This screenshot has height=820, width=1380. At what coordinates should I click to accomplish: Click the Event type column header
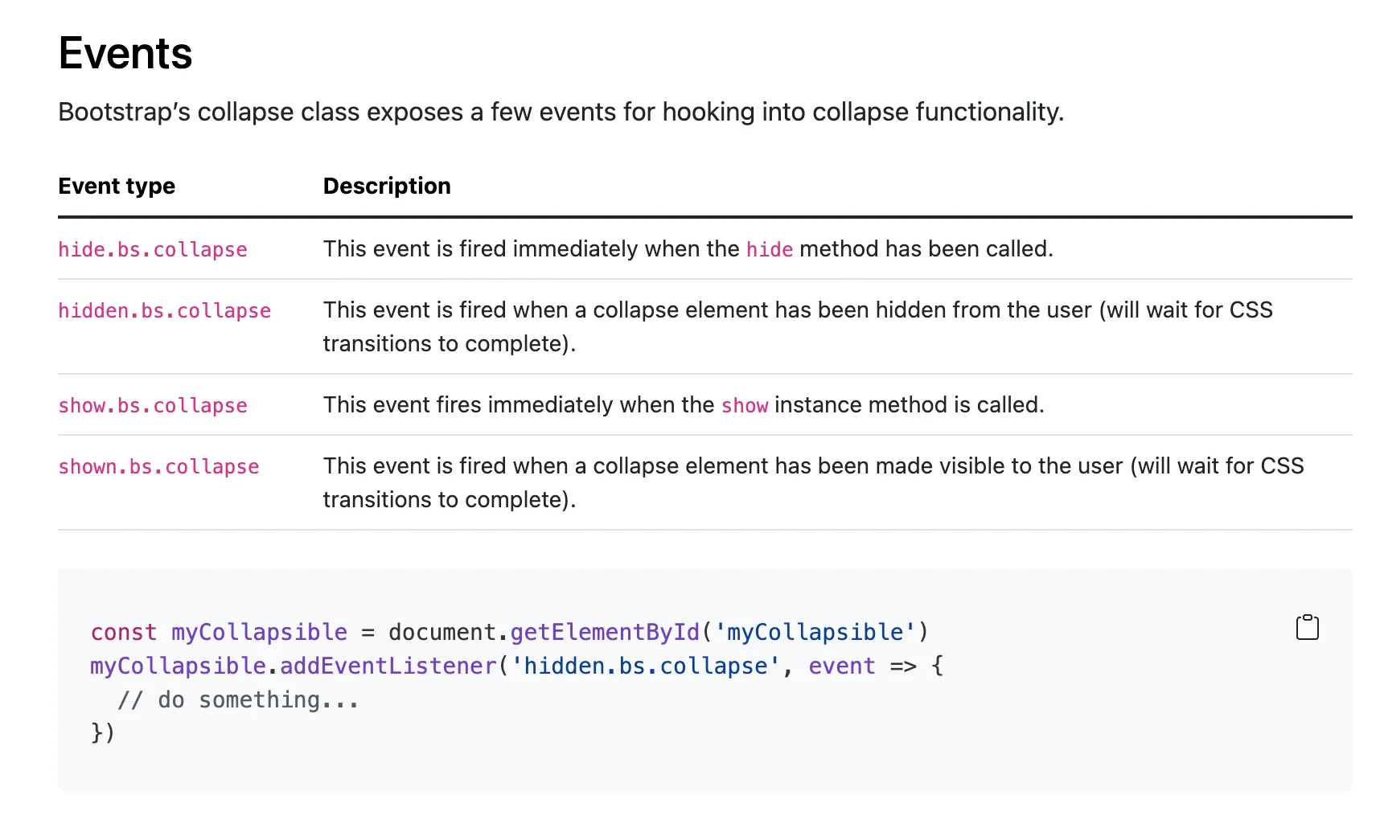click(117, 187)
